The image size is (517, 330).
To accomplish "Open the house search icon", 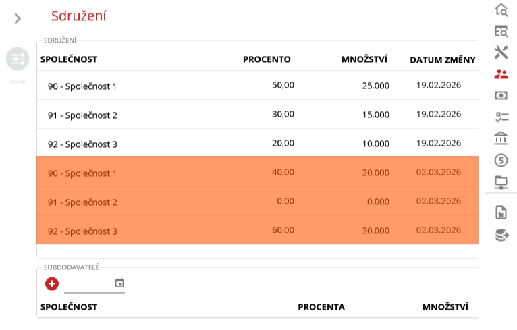I will (501, 9).
